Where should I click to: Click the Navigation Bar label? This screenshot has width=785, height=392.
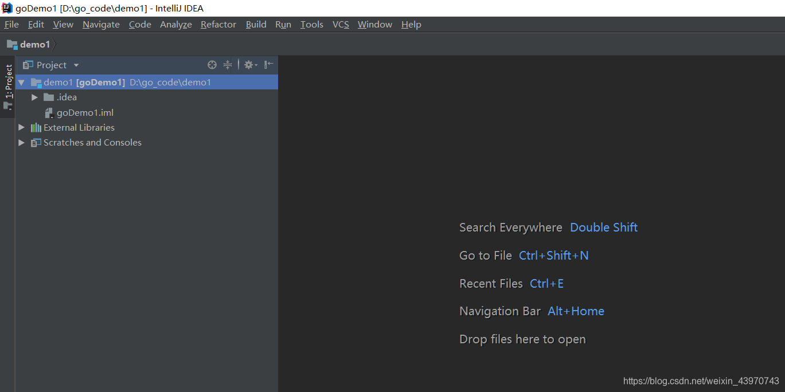[x=500, y=311]
